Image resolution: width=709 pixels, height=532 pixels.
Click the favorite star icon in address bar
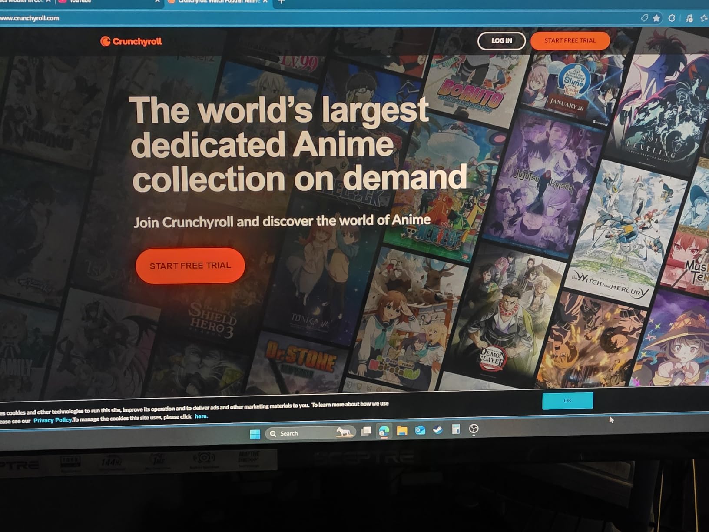pos(656,18)
